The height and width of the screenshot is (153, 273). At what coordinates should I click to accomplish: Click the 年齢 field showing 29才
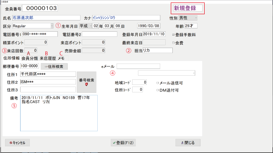(191, 26)
